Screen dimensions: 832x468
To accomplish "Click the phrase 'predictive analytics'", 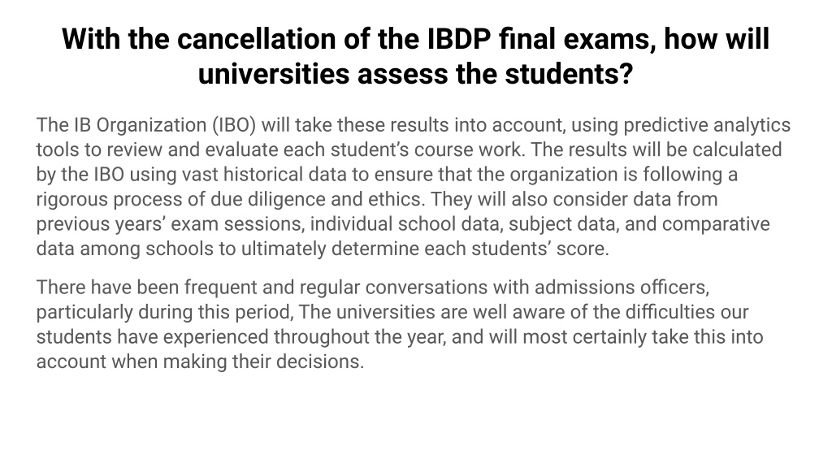I will click(x=707, y=125).
